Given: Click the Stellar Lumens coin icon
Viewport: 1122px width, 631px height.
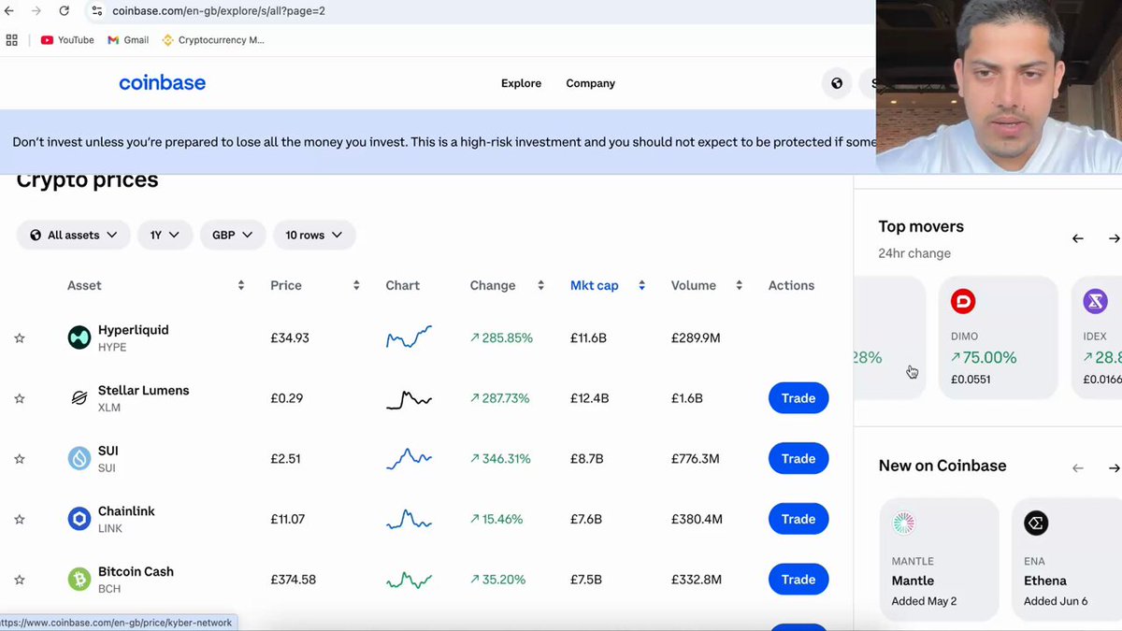Looking at the screenshot, I should (x=79, y=398).
